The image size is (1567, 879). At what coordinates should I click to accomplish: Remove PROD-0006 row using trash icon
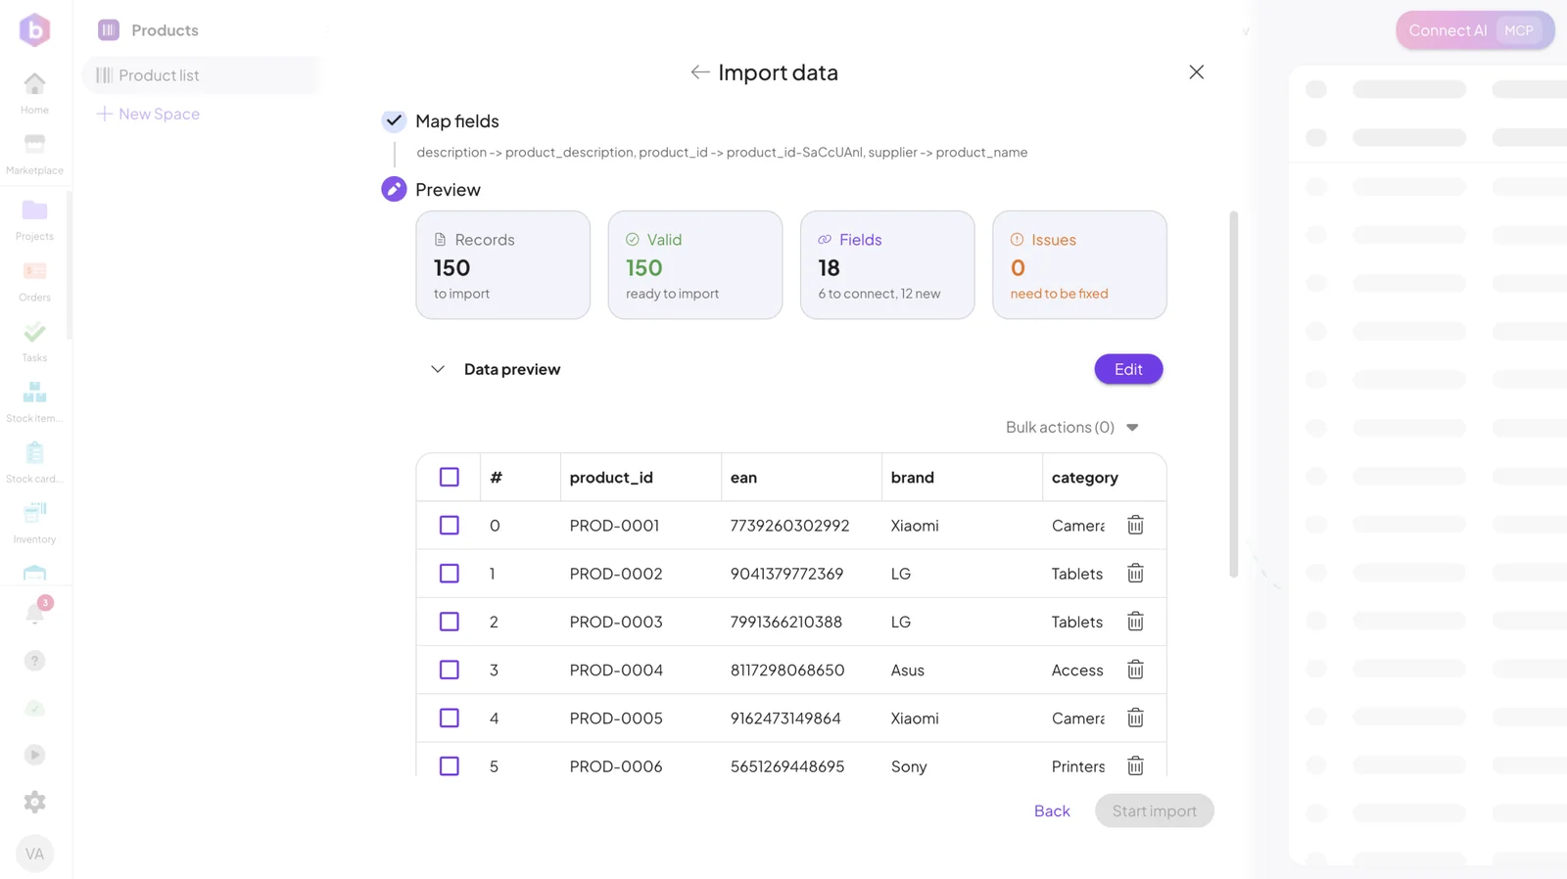click(1135, 766)
